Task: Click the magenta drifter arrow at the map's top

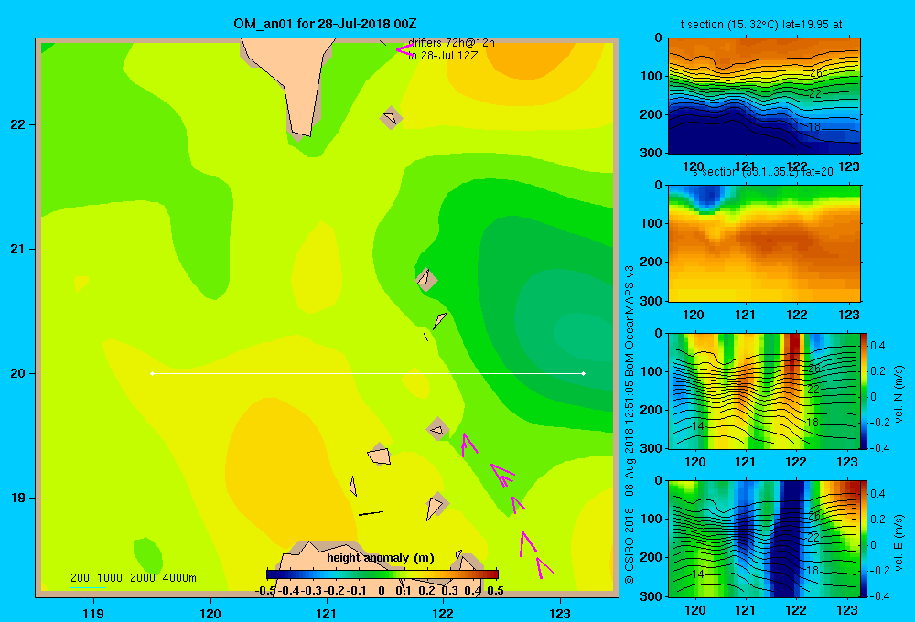Action: pos(404,49)
